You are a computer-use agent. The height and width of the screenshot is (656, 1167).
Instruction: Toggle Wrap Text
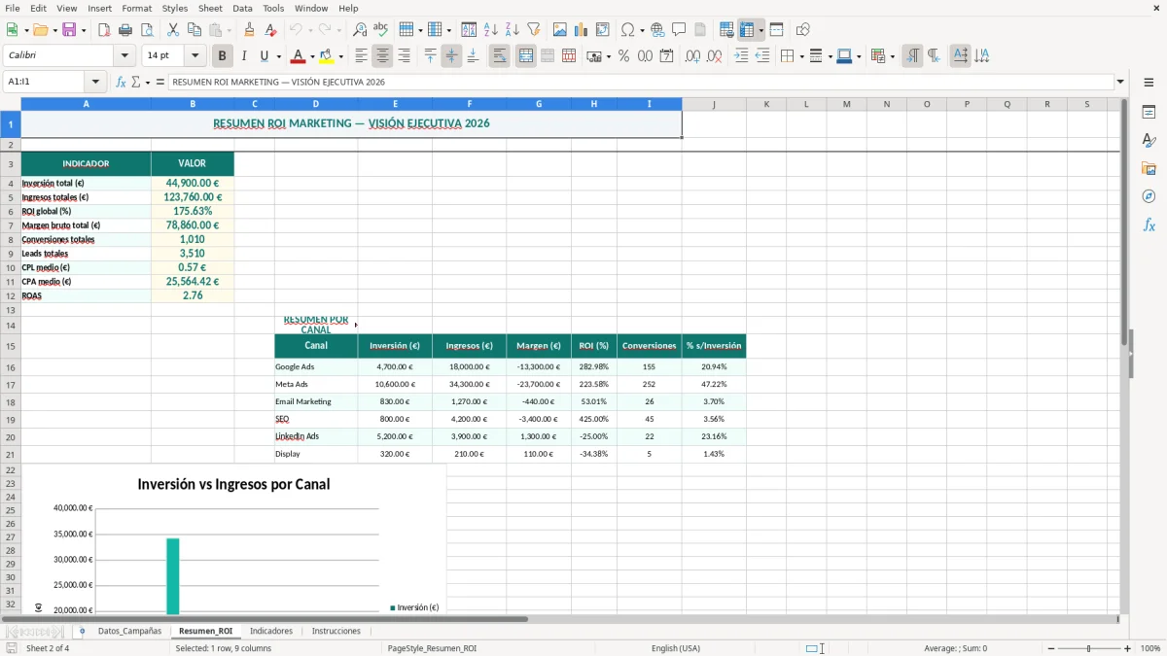[x=500, y=56]
